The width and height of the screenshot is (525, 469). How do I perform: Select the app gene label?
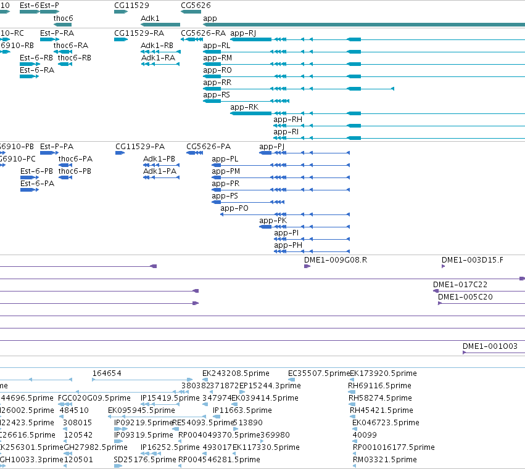click(210, 18)
